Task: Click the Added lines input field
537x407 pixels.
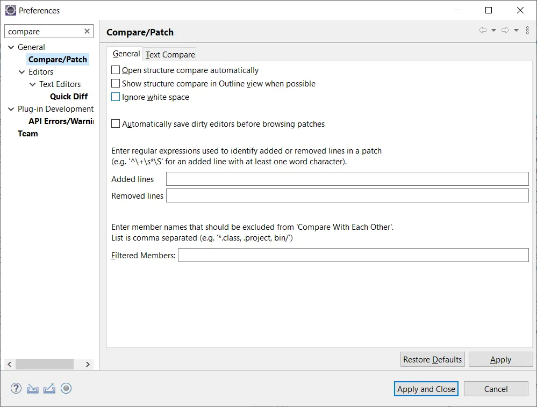Action: point(347,179)
